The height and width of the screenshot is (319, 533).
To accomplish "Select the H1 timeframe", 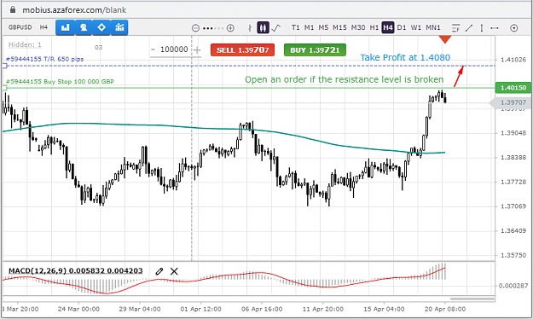I will (x=374, y=27).
